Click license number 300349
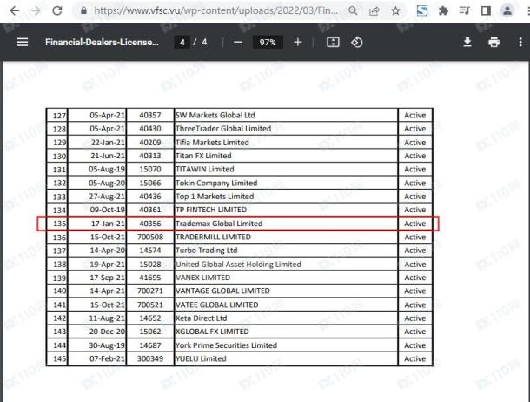Screen dimensions: 530x402 click(x=150, y=358)
